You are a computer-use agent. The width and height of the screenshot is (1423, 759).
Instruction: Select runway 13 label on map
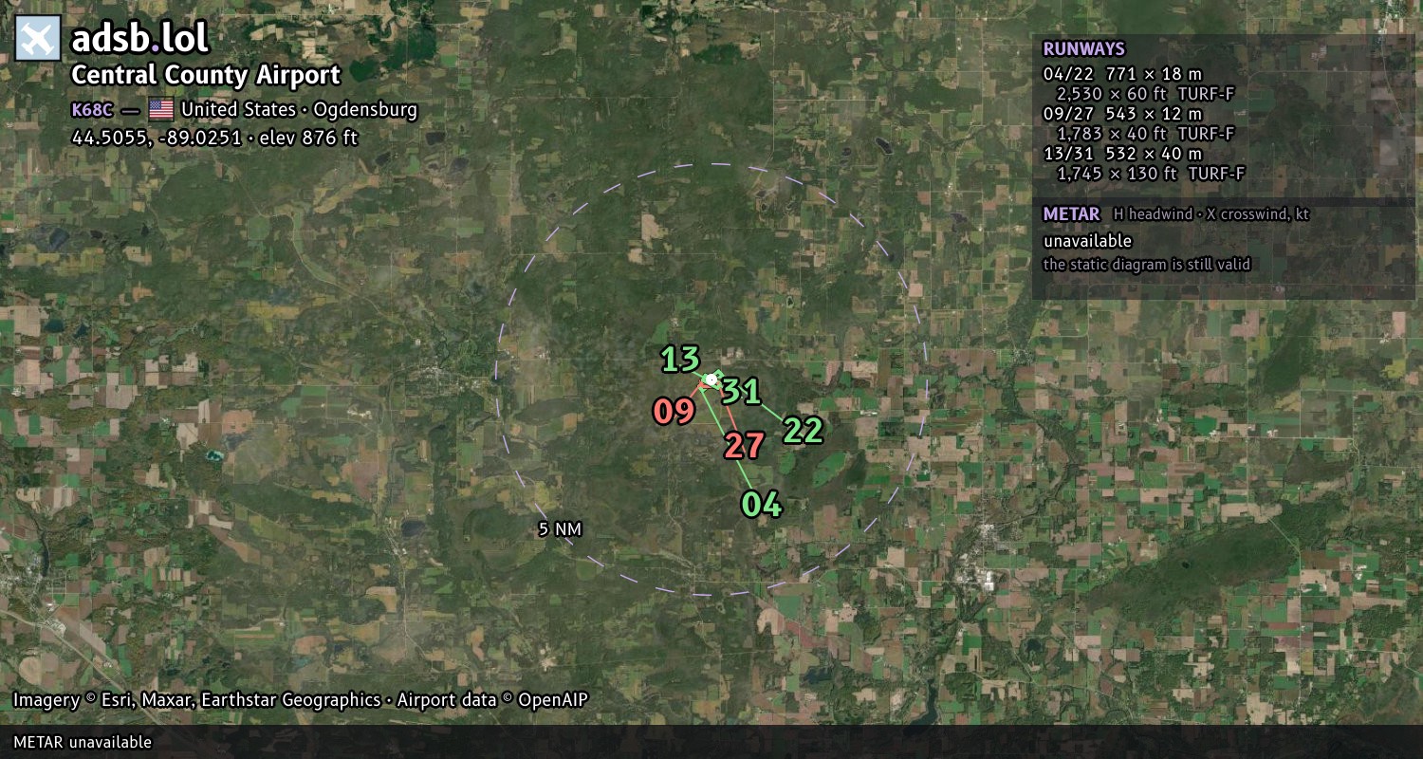680,360
